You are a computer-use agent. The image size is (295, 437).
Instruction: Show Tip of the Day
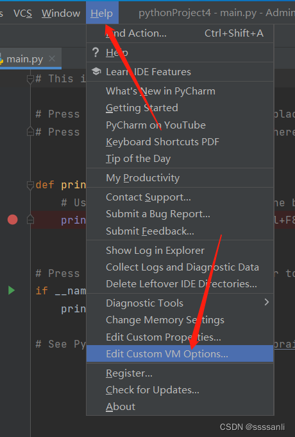tap(180, 159)
